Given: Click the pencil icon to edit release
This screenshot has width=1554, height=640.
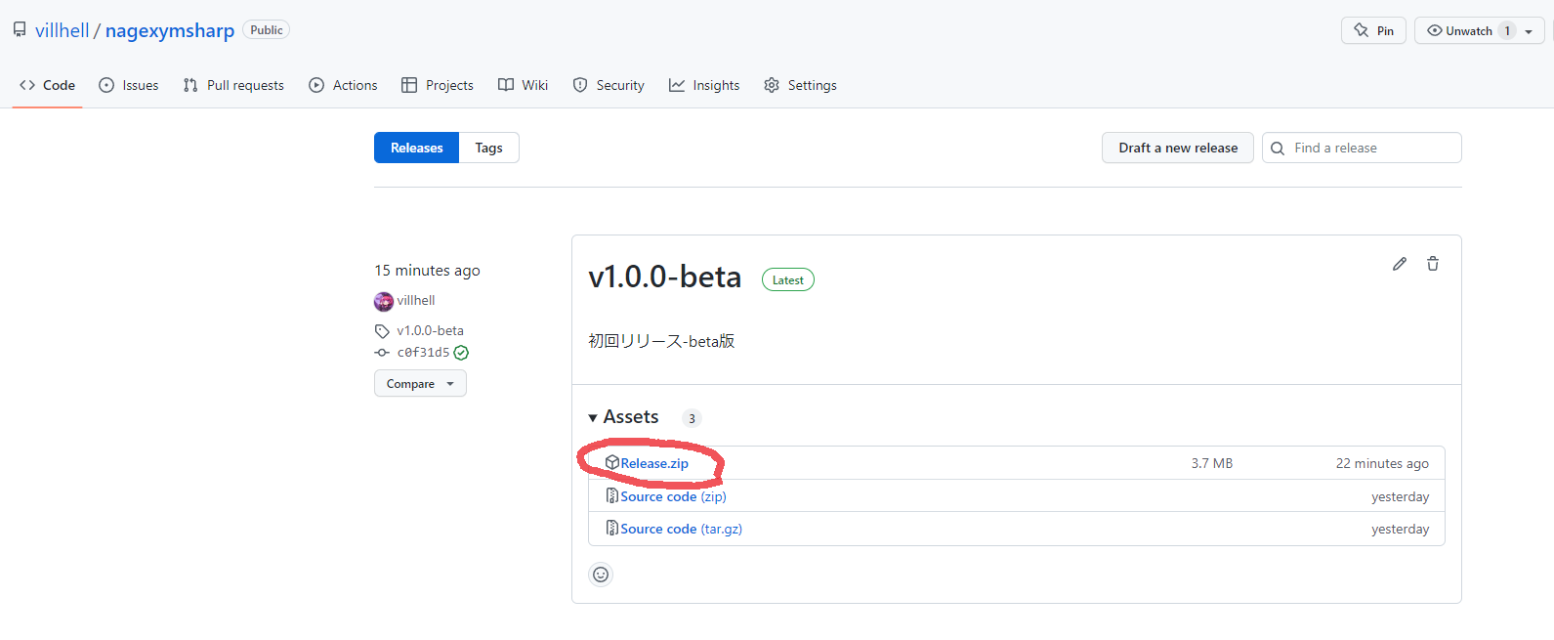Looking at the screenshot, I should pos(1399,264).
